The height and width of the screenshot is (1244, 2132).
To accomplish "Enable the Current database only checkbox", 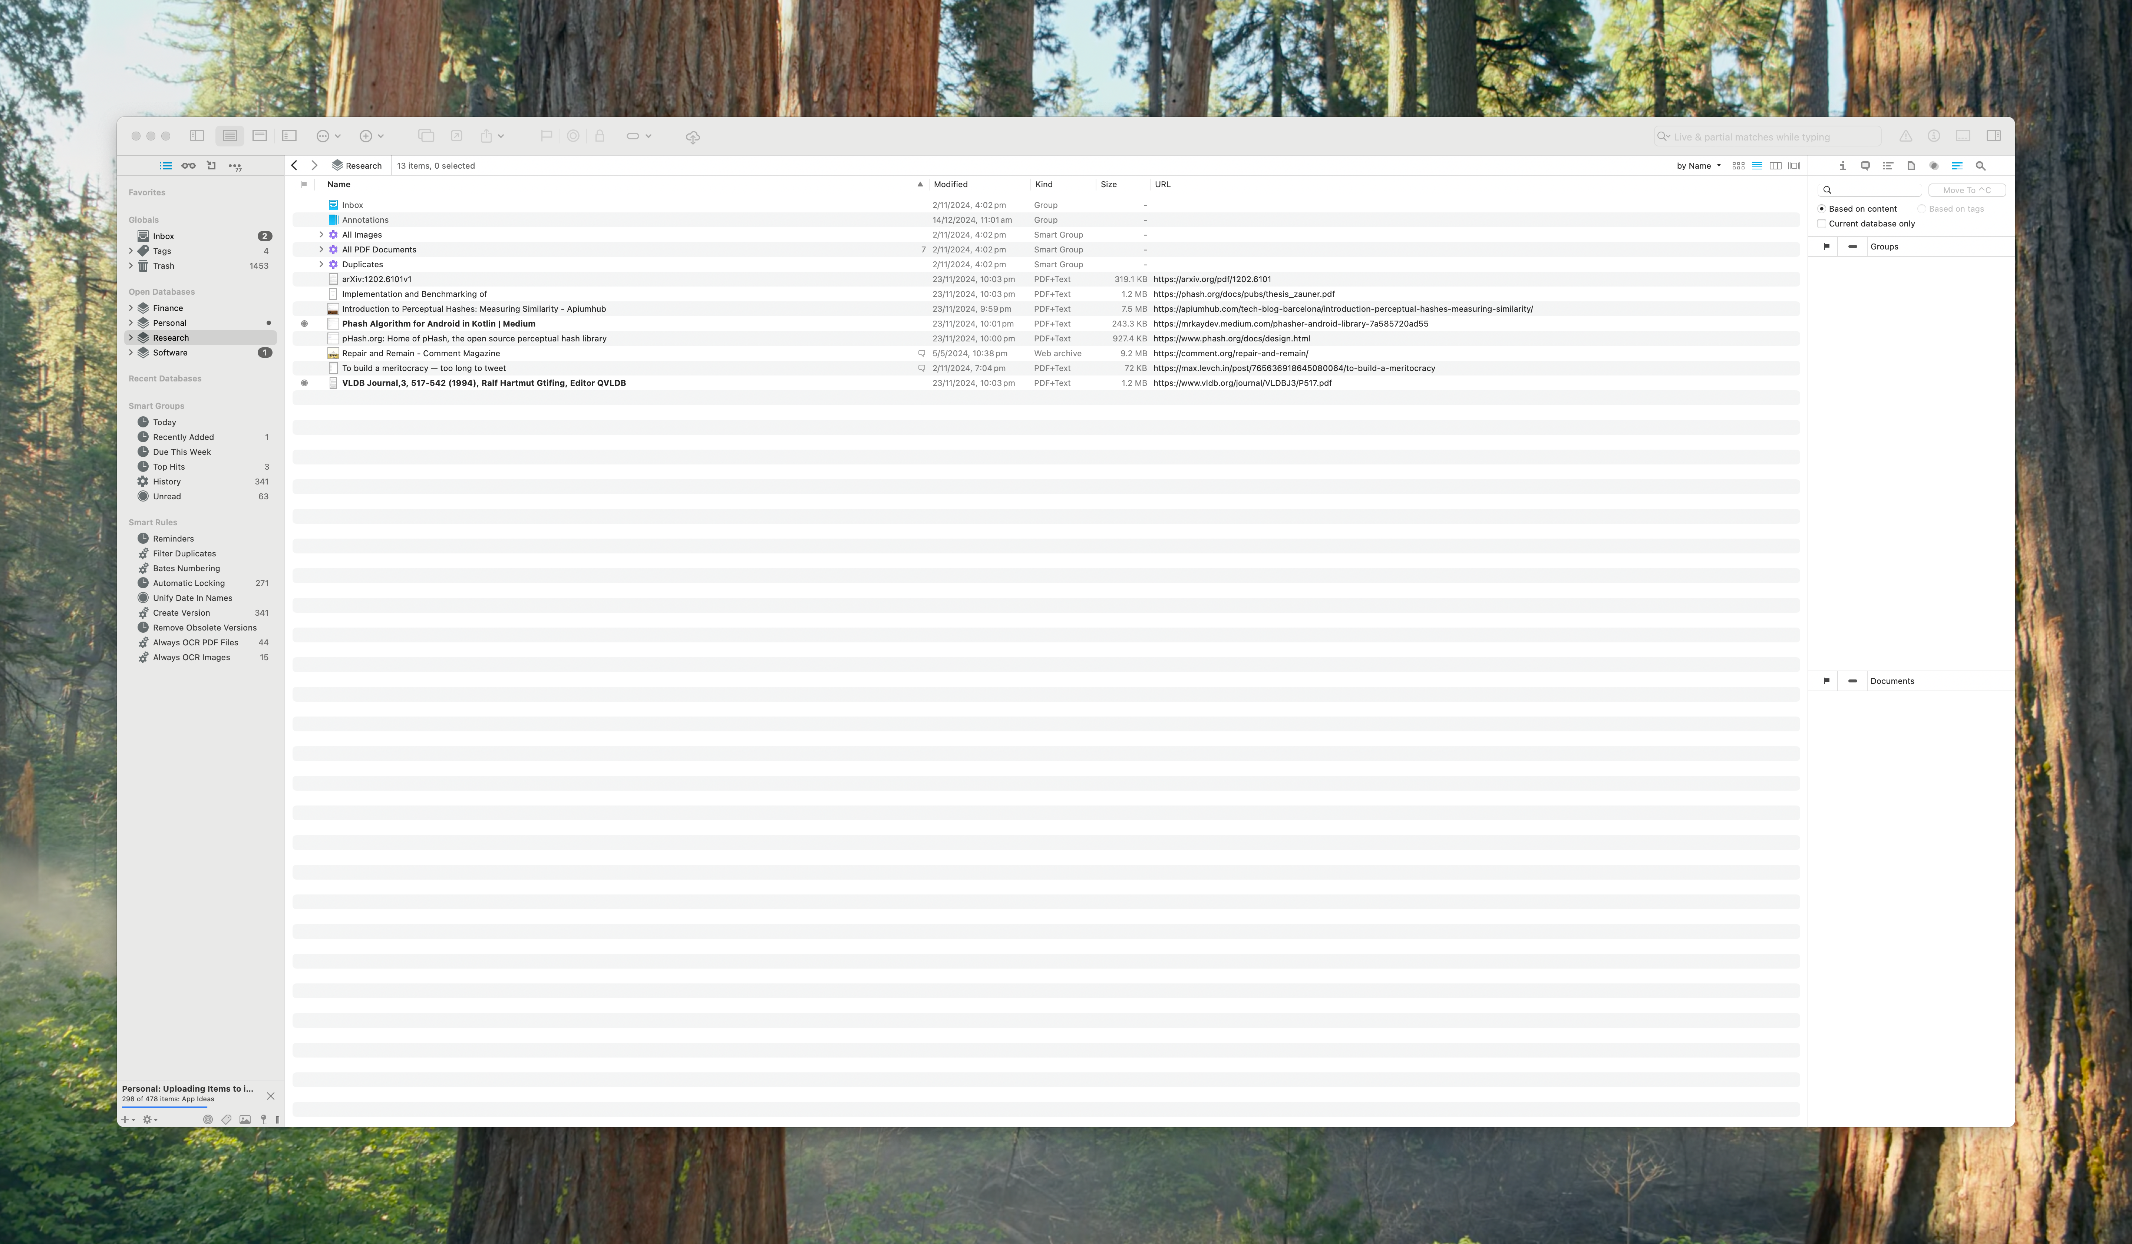I will pos(1822,223).
